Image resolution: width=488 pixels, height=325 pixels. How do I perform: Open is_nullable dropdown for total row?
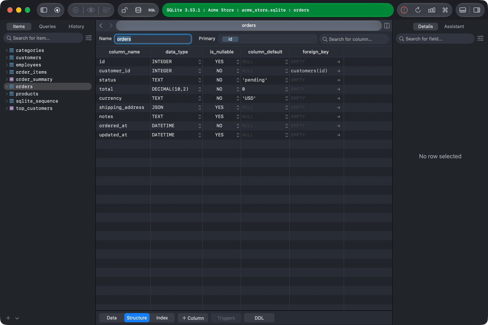pyautogui.click(x=238, y=89)
